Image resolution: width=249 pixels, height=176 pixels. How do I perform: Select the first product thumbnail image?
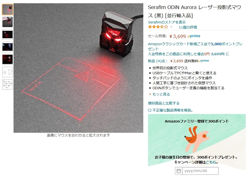point(8,9)
